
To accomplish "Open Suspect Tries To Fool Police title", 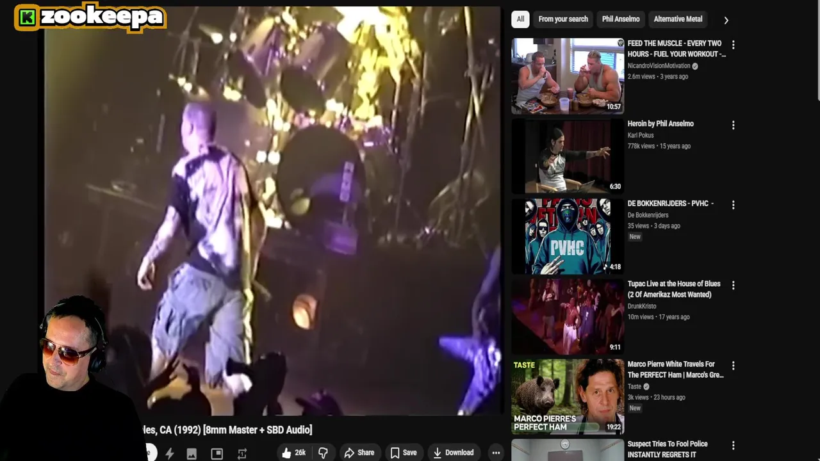I will click(668, 449).
